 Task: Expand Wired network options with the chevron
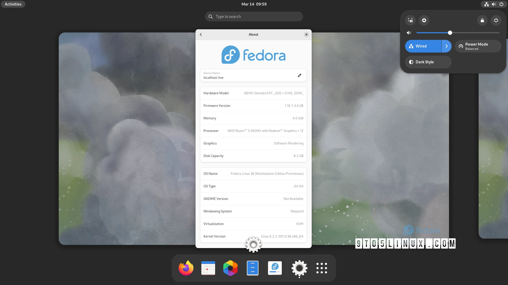coord(446,46)
